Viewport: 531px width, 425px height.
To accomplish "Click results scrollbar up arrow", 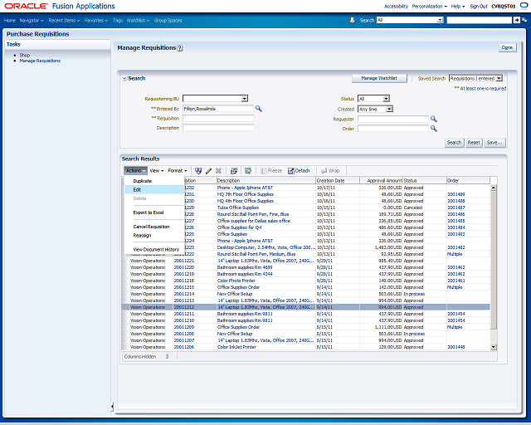I will pyautogui.click(x=494, y=188).
